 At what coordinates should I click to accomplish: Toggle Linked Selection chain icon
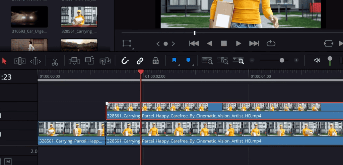(x=140, y=61)
